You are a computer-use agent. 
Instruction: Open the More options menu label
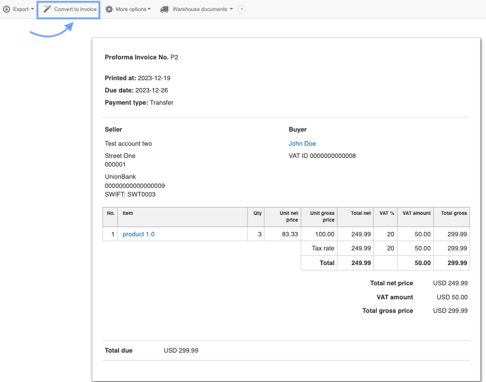coord(131,9)
